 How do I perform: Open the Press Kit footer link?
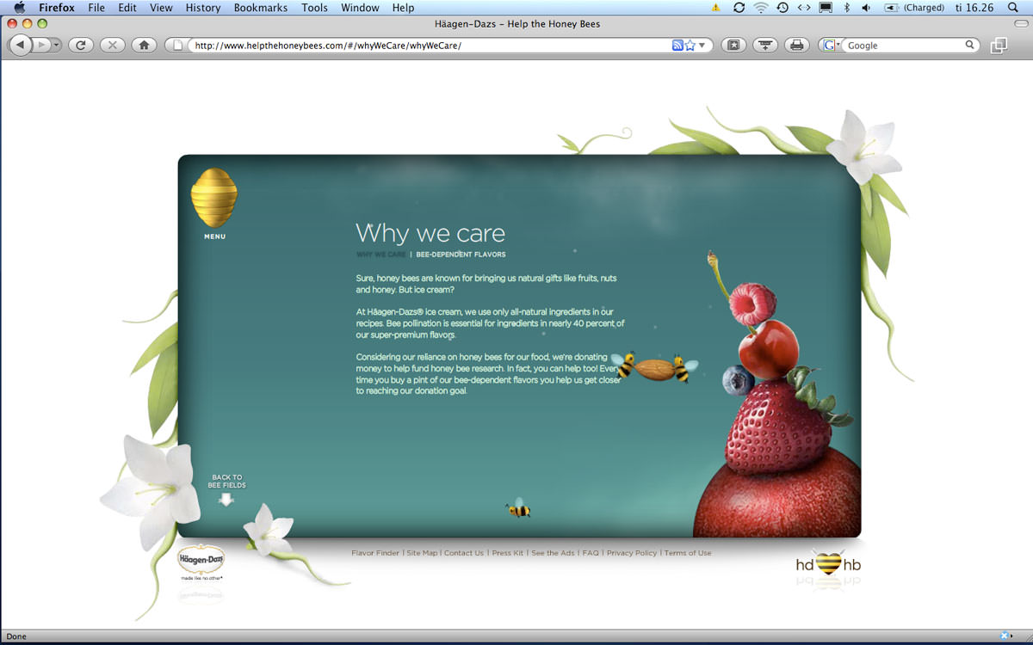(508, 553)
